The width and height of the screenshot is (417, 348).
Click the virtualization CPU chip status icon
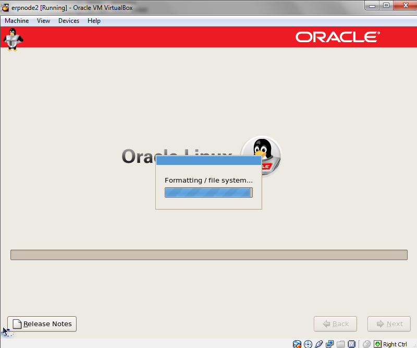coord(351,344)
